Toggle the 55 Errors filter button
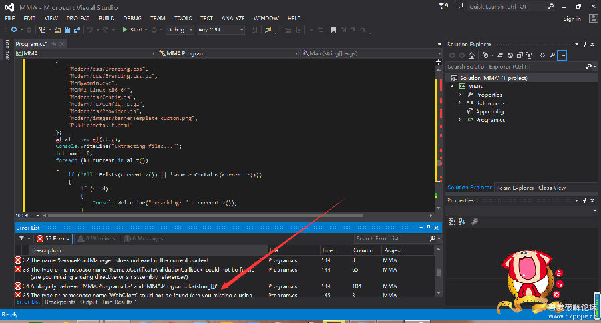The height and width of the screenshot is (323, 601). coord(53,238)
